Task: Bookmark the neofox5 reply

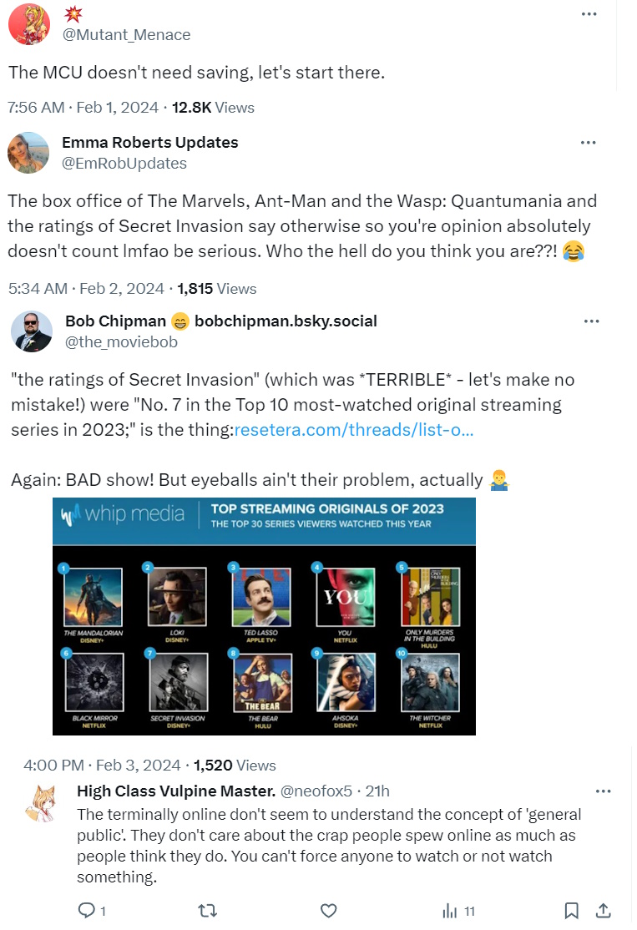Action: click(x=571, y=911)
